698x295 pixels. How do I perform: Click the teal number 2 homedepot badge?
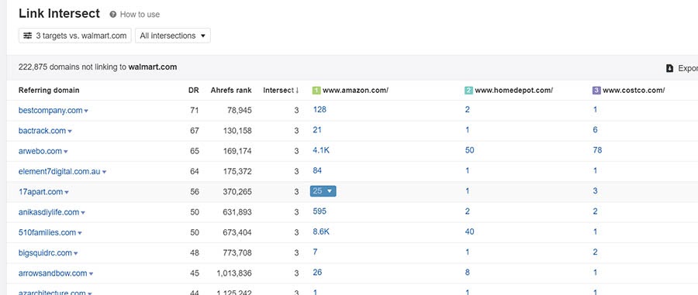pyautogui.click(x=468, y=91)
